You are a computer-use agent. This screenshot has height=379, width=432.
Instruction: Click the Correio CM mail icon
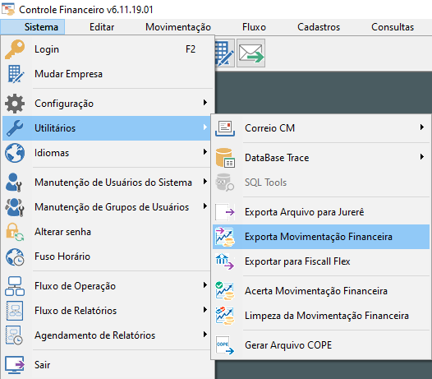pos(225,128)
